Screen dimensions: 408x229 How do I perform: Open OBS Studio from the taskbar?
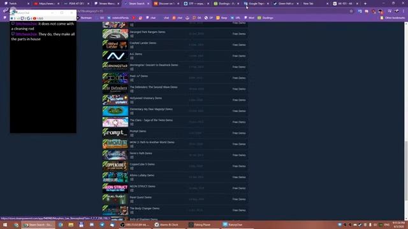[135, 225]
